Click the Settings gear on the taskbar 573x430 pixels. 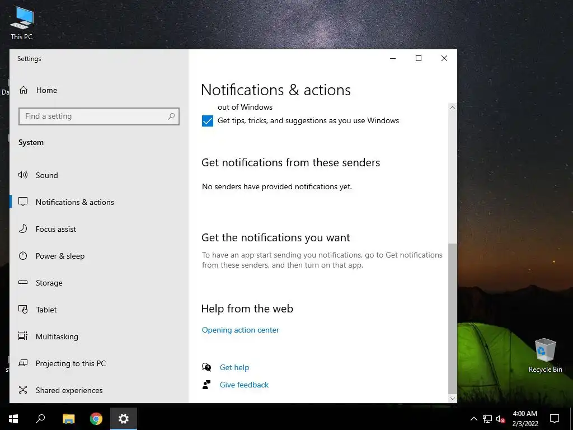point(124,419)
